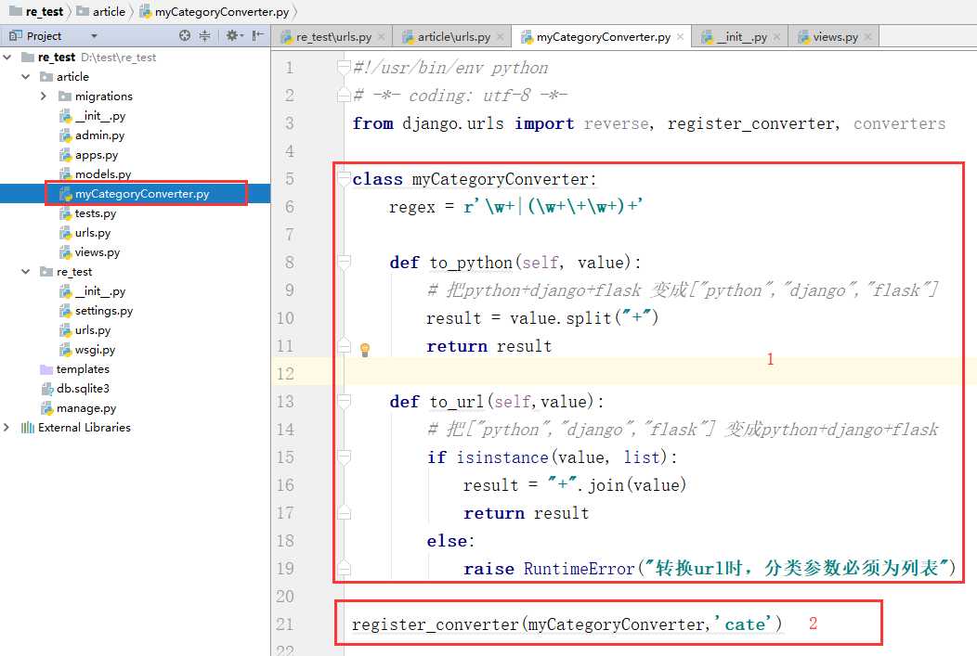Click 'regex' variable on line 6
This screenshot has width=977, height=656.
coord(411,207)
